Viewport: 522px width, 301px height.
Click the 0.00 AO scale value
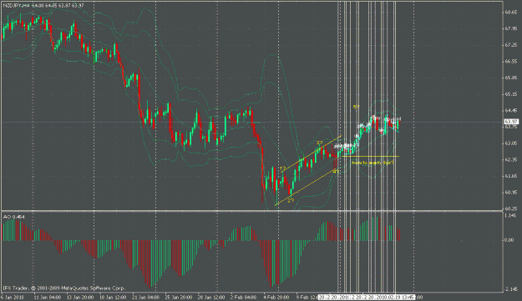[x=509, y=240]
